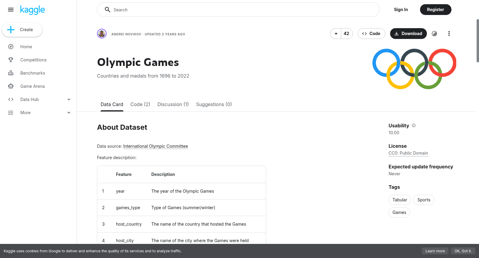Click the plus icon on Create
The width and height of the screenshot is (479, 258).
pos(11,30)
